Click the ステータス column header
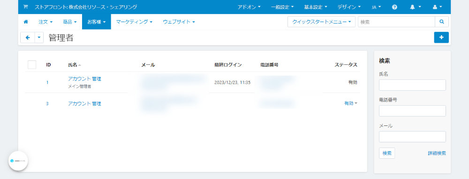469x179 pixels. coord(346,65)
